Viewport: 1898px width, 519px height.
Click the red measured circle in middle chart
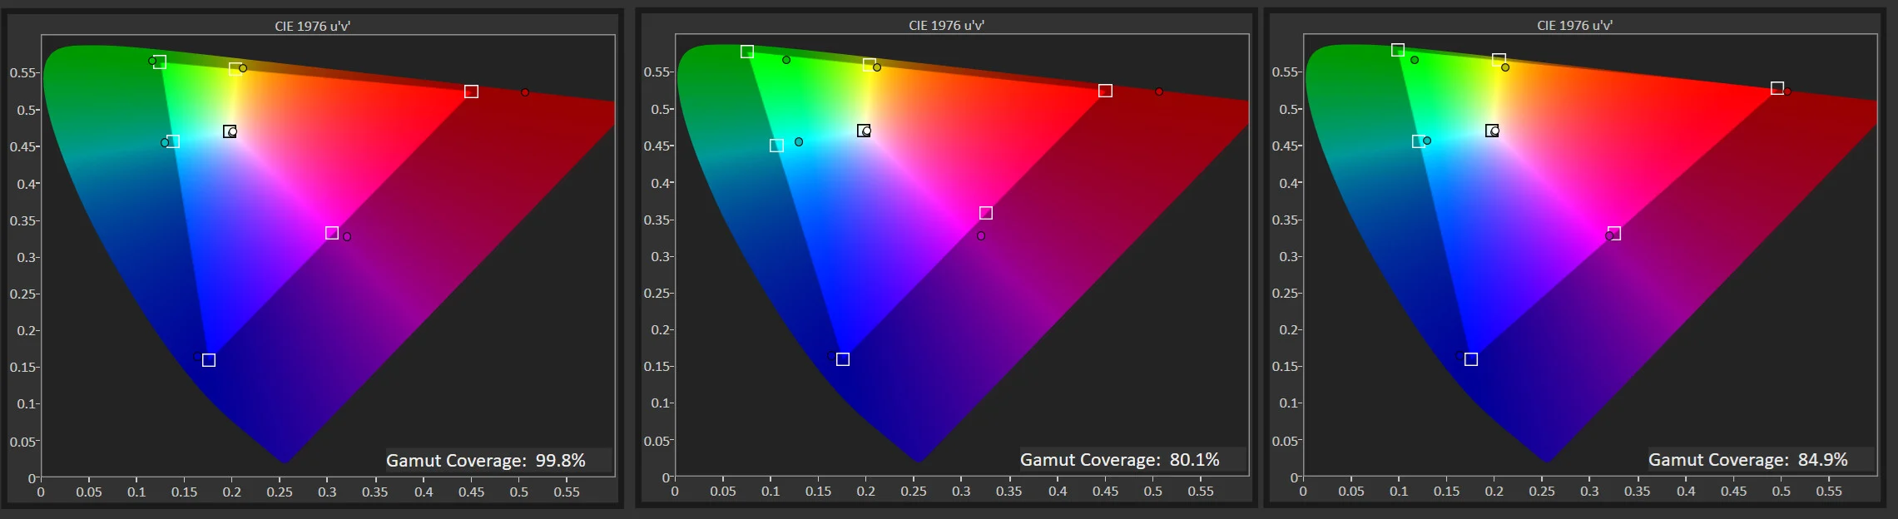[x=1159, y=91]
